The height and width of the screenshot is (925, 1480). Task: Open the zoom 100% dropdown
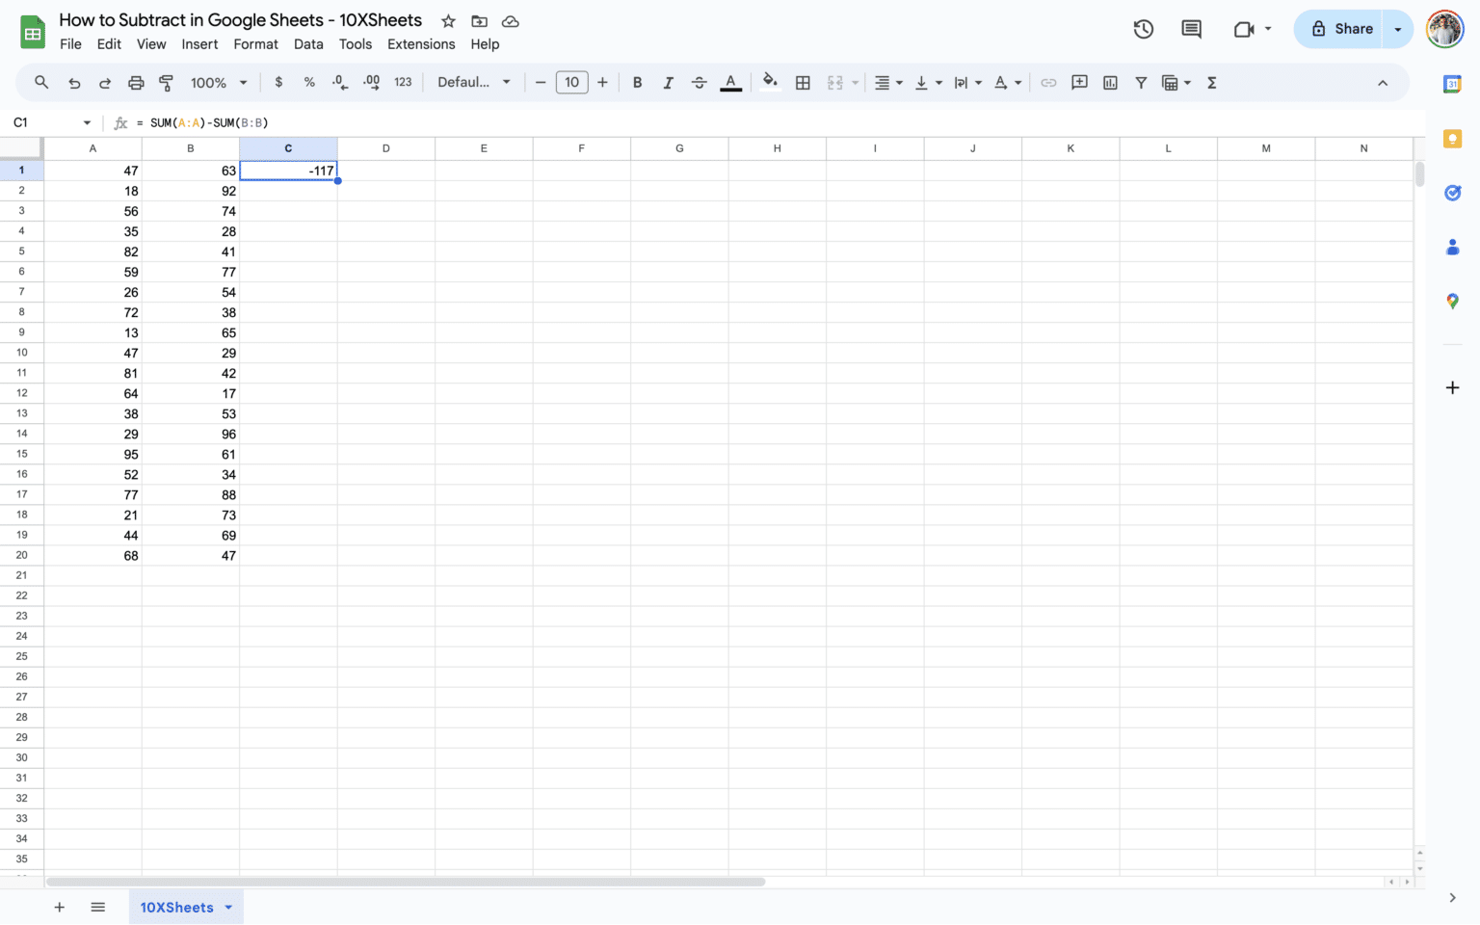[x=219, y=83]
